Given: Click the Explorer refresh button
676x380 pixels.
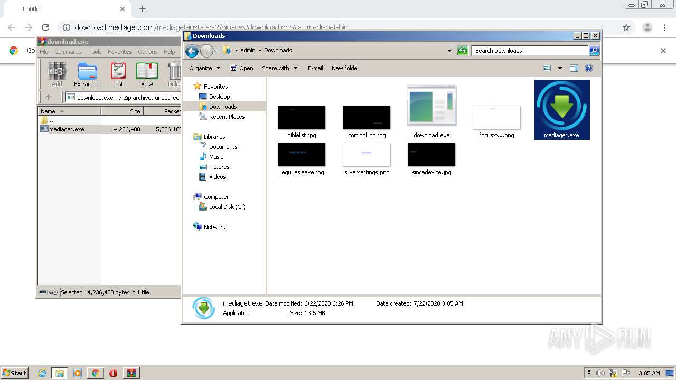Looking at the screenshot, I should [463, 51].
